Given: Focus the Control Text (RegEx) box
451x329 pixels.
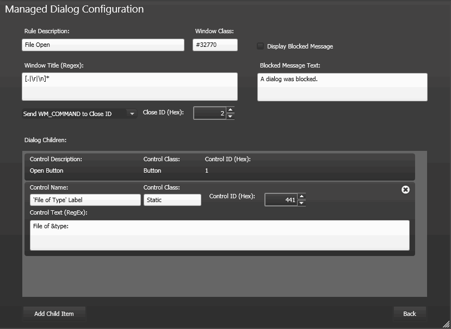Looking at the screenshot, I should tap(220, 235).
